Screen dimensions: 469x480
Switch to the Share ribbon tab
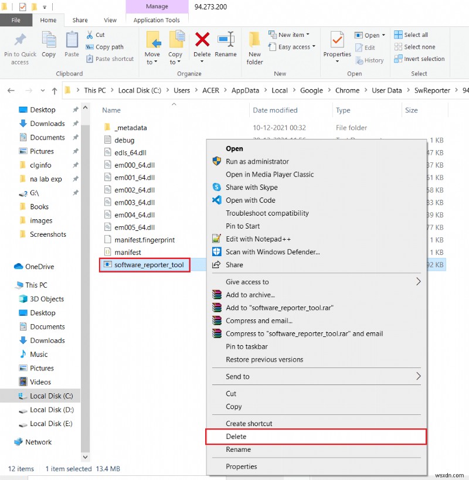point(80,19)
